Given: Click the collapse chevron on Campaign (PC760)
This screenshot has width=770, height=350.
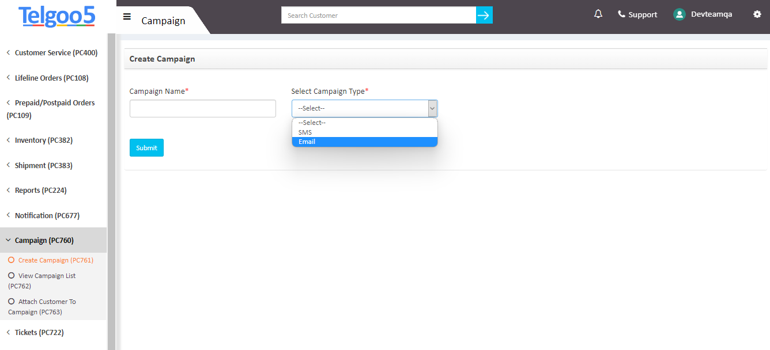Looking at the screenshot, I should (x=7, y=240).
